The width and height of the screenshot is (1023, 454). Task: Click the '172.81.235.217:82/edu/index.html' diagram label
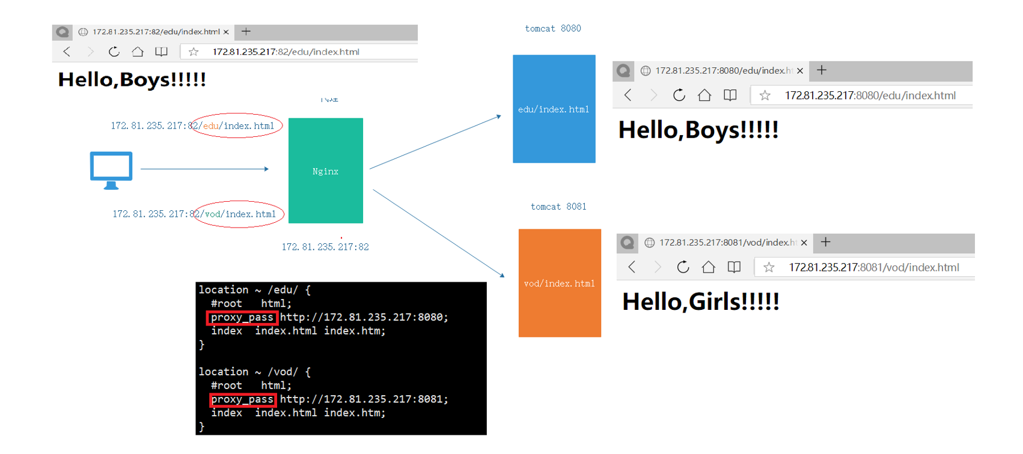[x=192, y=126]
